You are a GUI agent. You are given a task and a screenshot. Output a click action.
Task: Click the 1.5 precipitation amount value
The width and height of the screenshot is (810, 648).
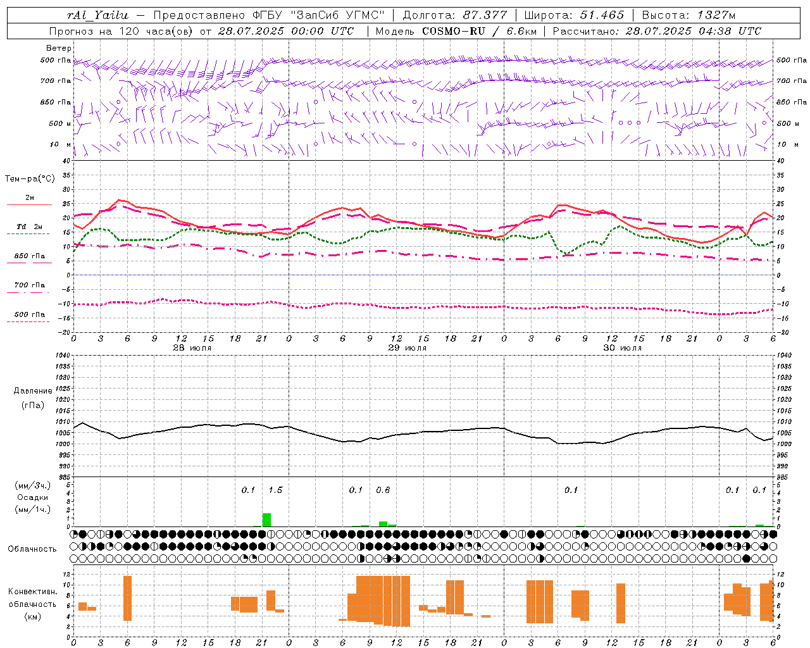275,490
